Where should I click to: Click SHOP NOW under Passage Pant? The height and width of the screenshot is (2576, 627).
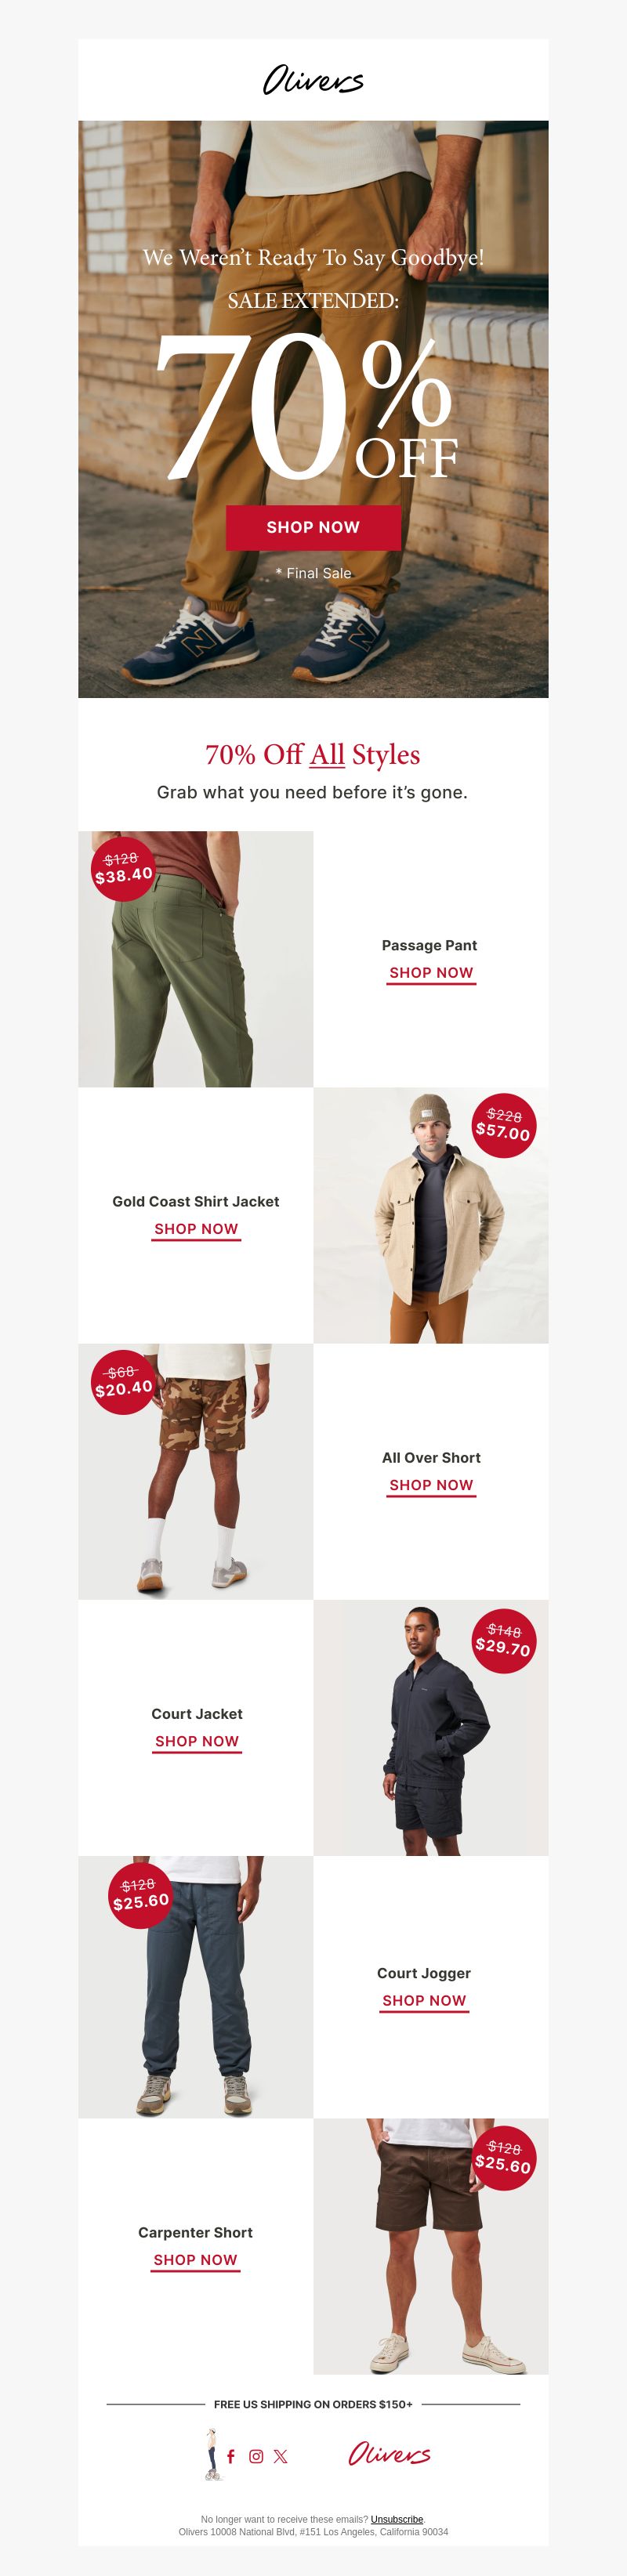431,973
